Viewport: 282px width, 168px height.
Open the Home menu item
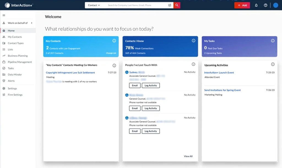18,31
